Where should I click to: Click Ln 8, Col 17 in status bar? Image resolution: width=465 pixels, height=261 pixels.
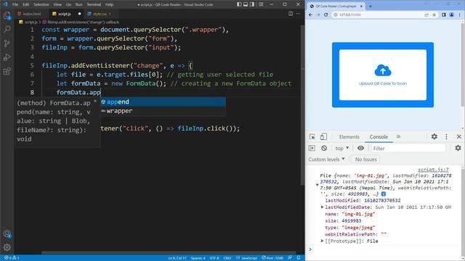(x=177, y=258)
